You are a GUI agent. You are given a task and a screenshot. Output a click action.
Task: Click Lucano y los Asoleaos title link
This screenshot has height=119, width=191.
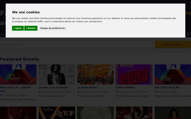pos(53,88)
